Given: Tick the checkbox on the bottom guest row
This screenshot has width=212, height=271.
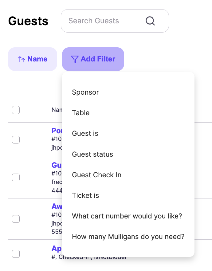Looking at the screenshot, I should click(x=16, y=254).
